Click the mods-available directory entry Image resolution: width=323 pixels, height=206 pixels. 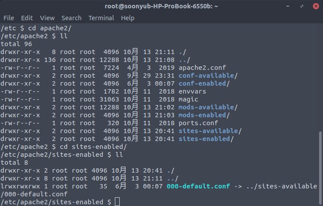(206, 107)
